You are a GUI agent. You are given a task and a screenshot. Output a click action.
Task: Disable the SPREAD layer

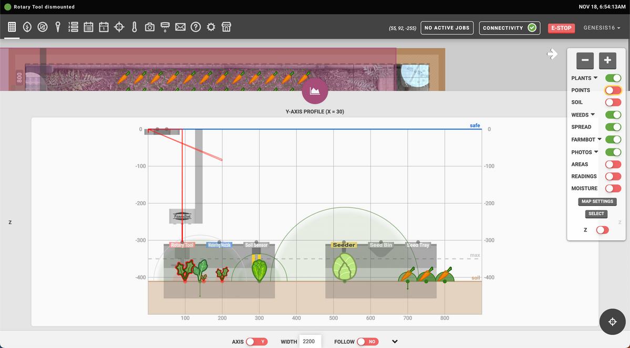pyautogui.click(x=613, y=126)
